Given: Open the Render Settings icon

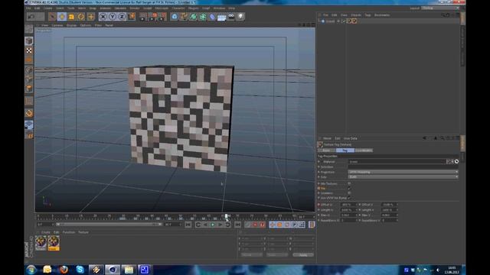Looking at the screenshot, I should [162, 17].
